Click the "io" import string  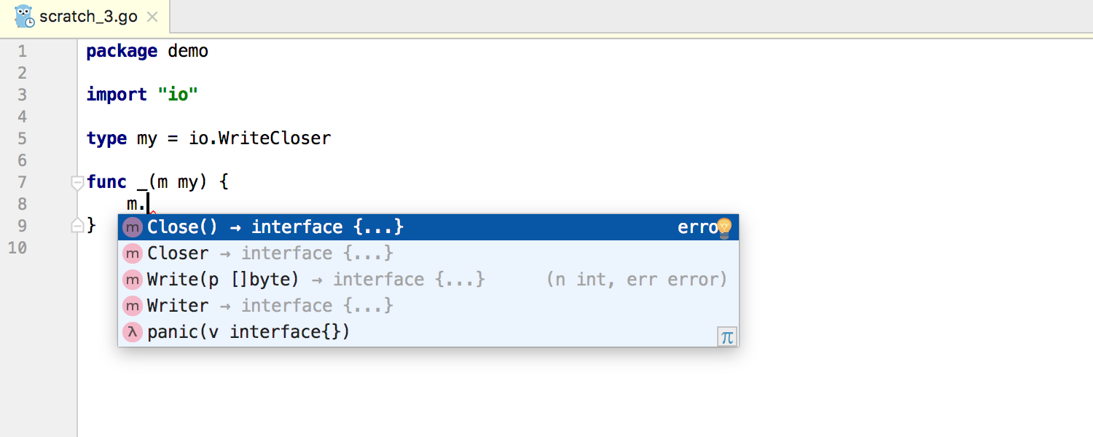coord(179,95)
